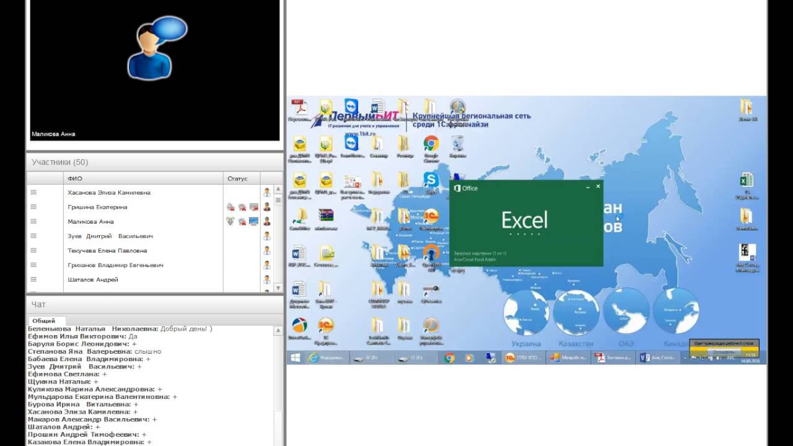Toggle webcam status of Гришина Екатерина
The width and height of the screenshot is (793, 446).
[242, 207]
